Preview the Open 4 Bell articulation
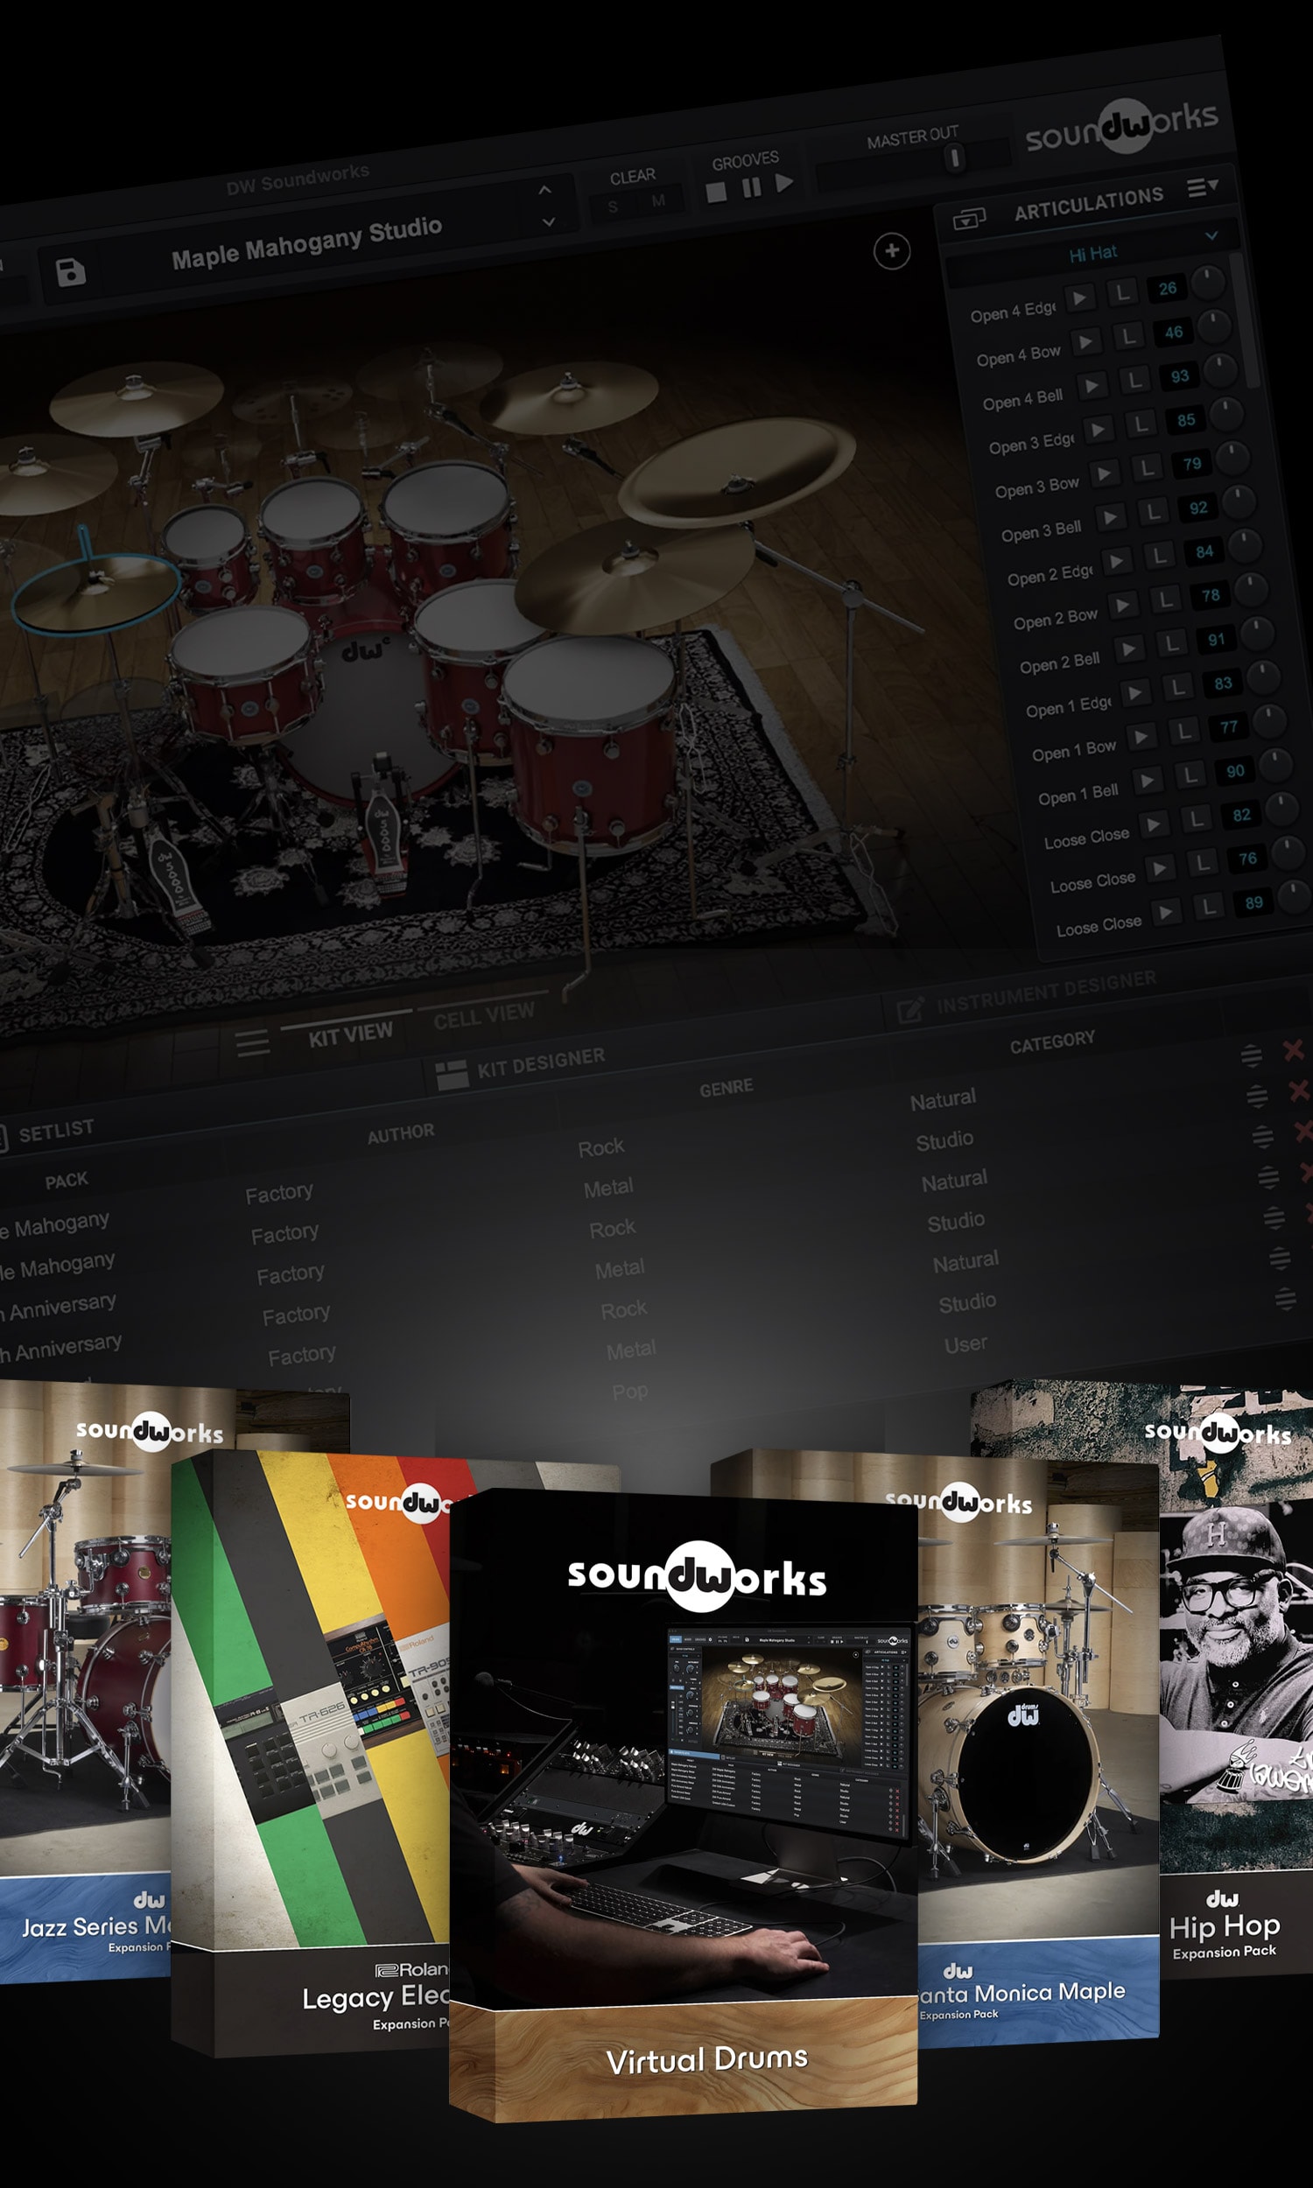1313x2188 pixels. pos(1092,386)
